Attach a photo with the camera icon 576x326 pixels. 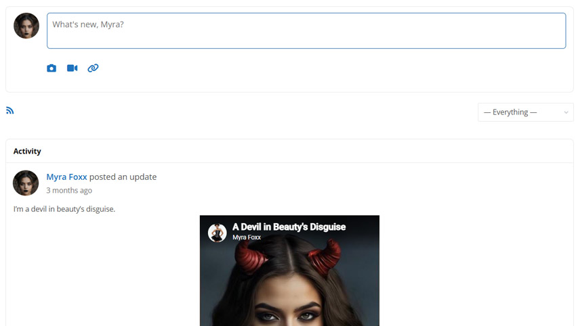(52, 68)
